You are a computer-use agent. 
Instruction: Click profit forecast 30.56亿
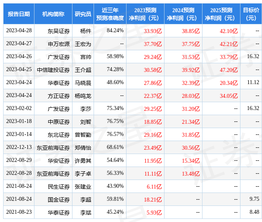pyautogui.click(x=191, y=148)
